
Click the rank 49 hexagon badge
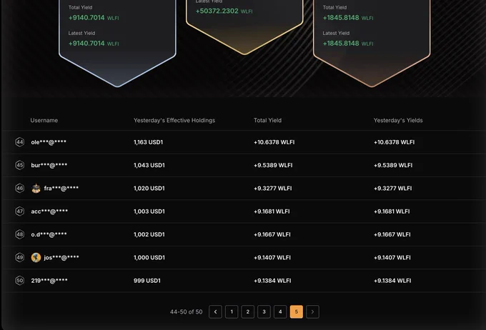[x=19, y=257]
